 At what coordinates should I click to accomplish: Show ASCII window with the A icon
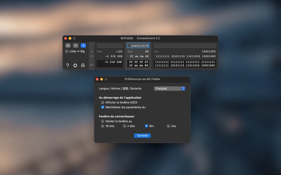pyautogui.click(x=83, y=65)
